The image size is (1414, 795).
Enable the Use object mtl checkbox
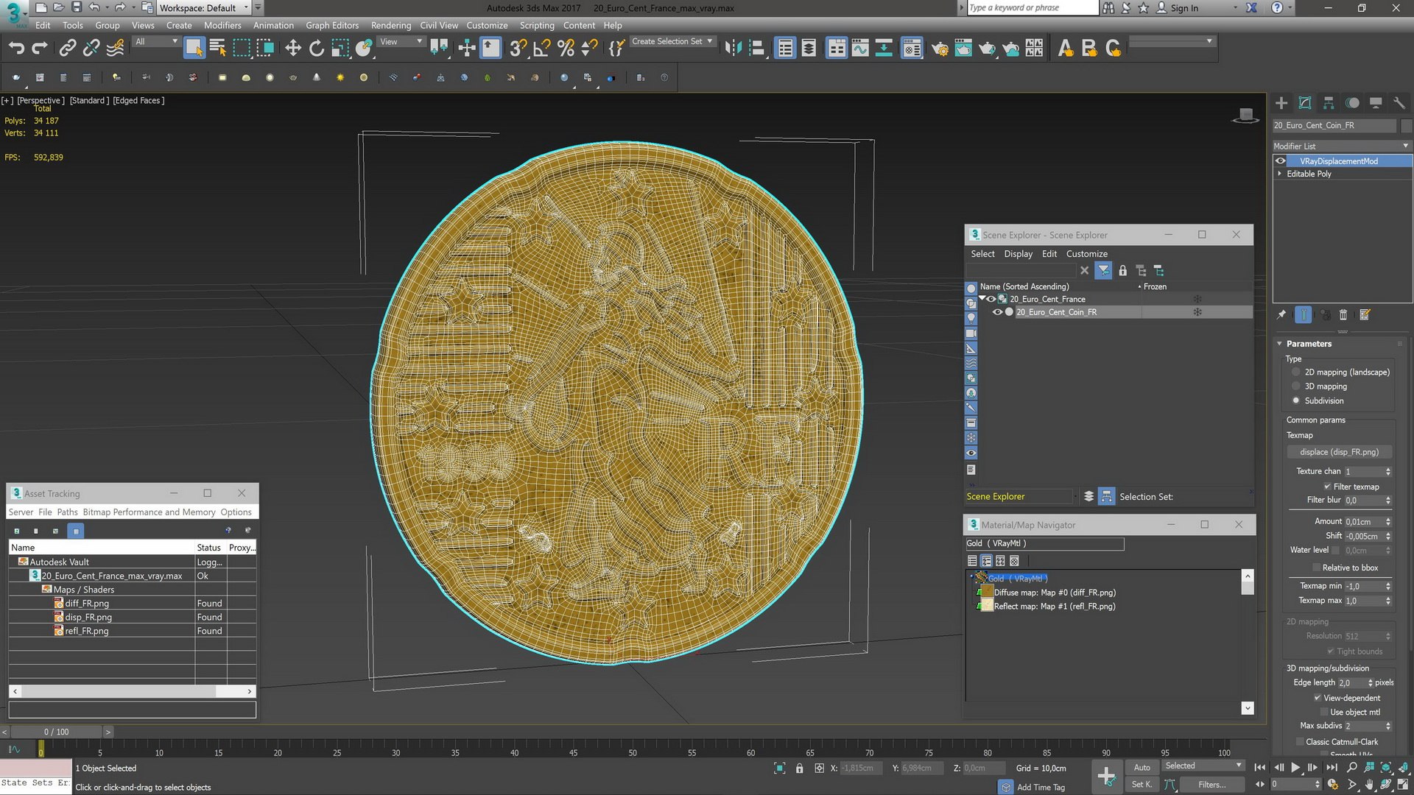coord(1324,712)
